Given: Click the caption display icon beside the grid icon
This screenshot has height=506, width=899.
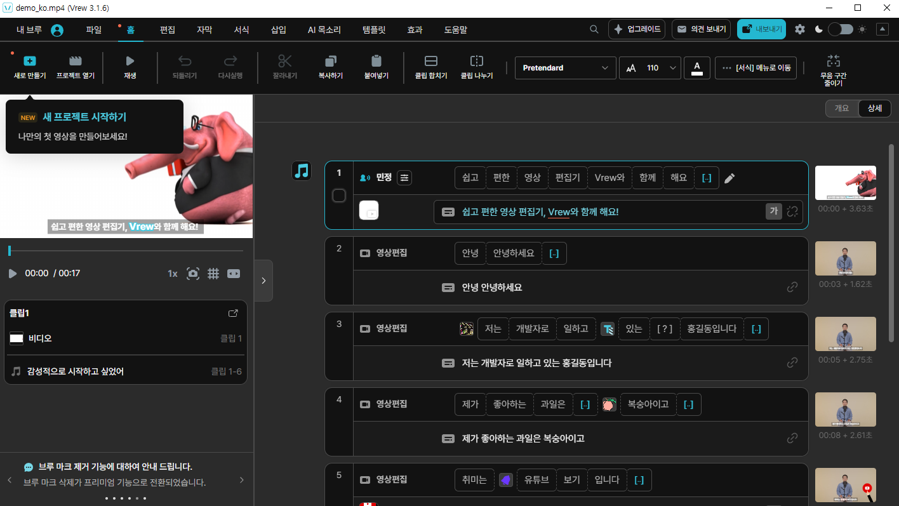Looking at the screenshot, I should coord(234,274).
